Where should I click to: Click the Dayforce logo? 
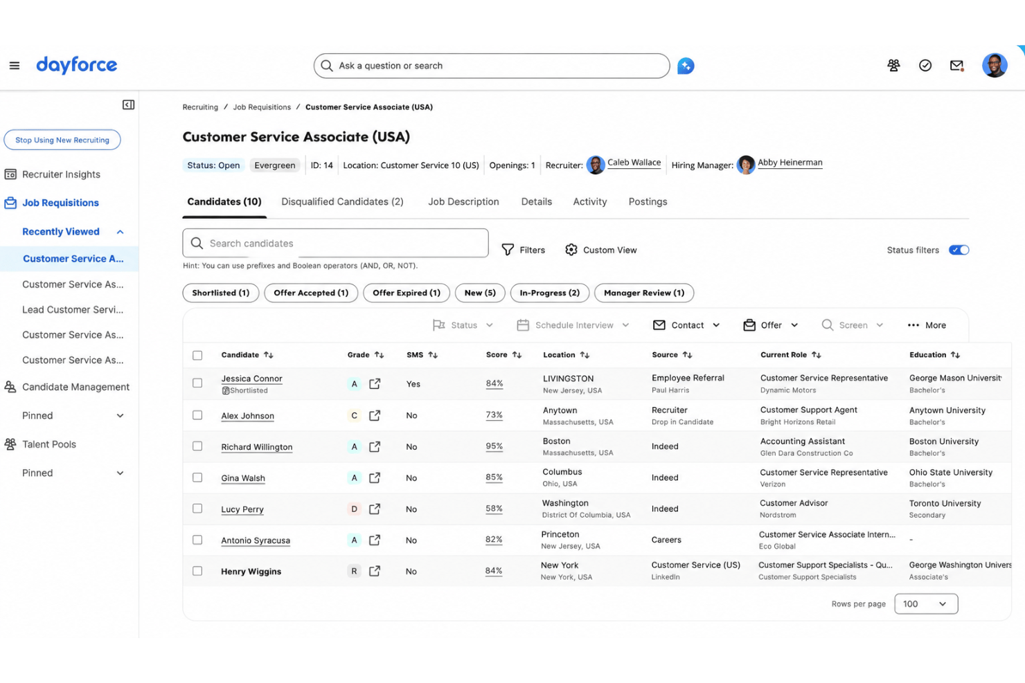point(76,65)
